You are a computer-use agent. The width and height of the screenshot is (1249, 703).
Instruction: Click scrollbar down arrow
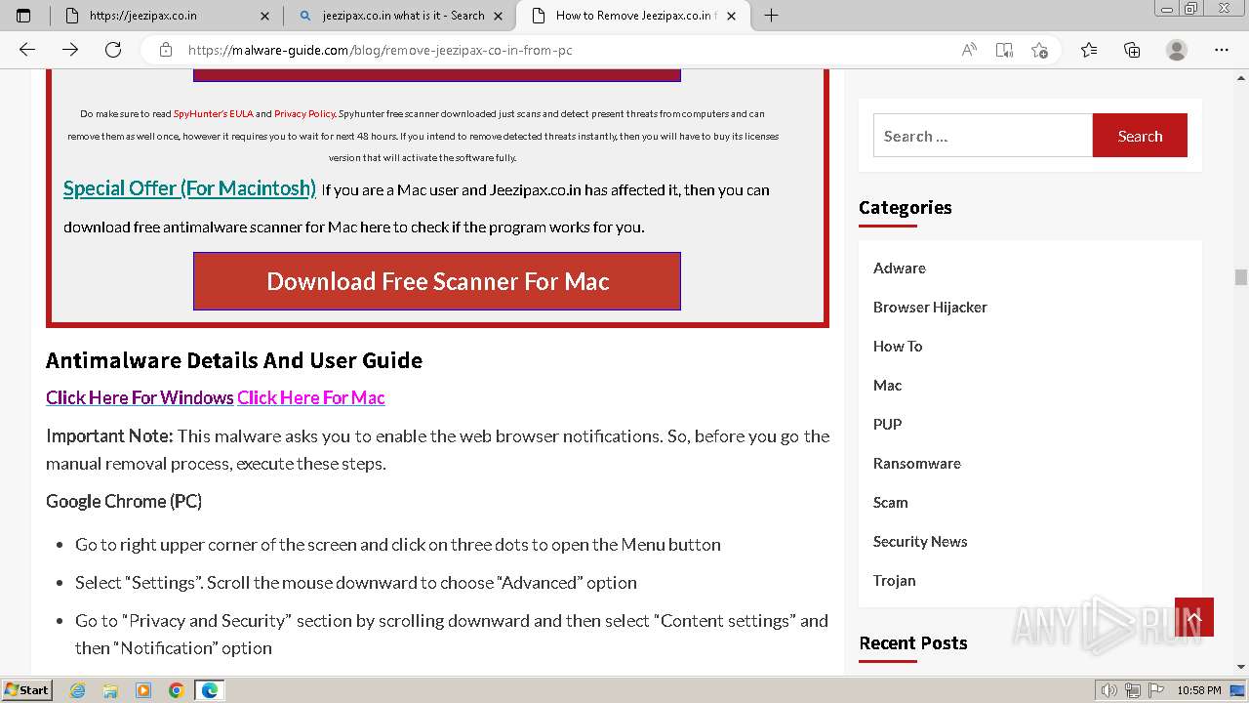(x=1241, y=668)
